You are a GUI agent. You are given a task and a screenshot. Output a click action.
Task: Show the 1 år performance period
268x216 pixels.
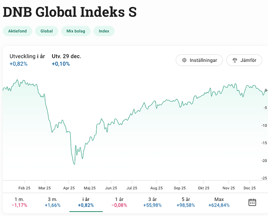point(120,202)
